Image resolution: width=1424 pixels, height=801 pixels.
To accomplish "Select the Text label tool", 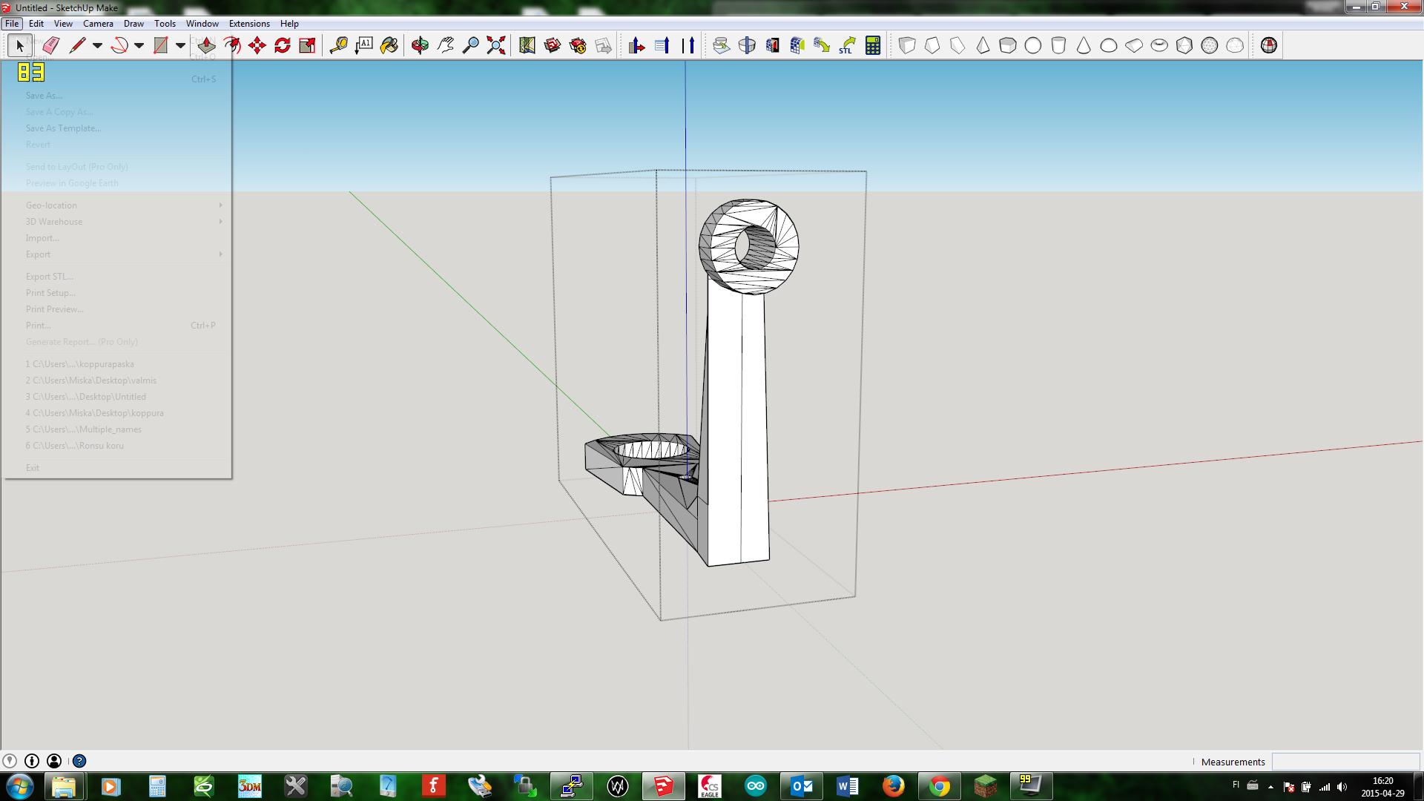I will (x=363, y=45).
